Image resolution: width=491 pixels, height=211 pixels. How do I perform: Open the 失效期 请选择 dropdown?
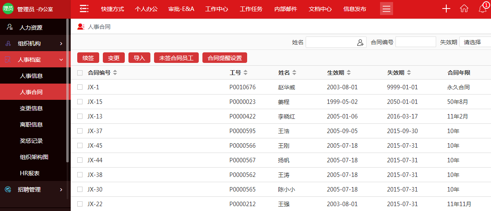[x=475, y=42]
